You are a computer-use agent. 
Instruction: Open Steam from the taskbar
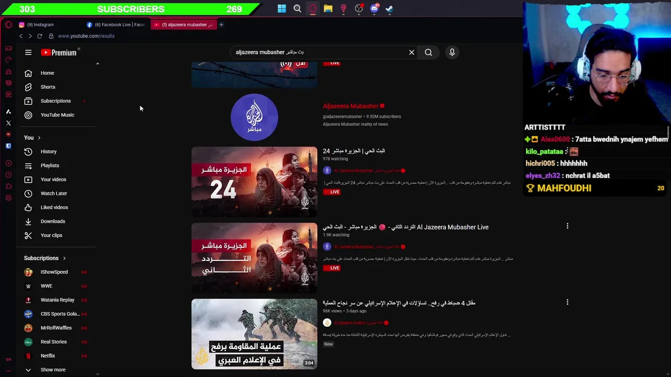[389, 8]
